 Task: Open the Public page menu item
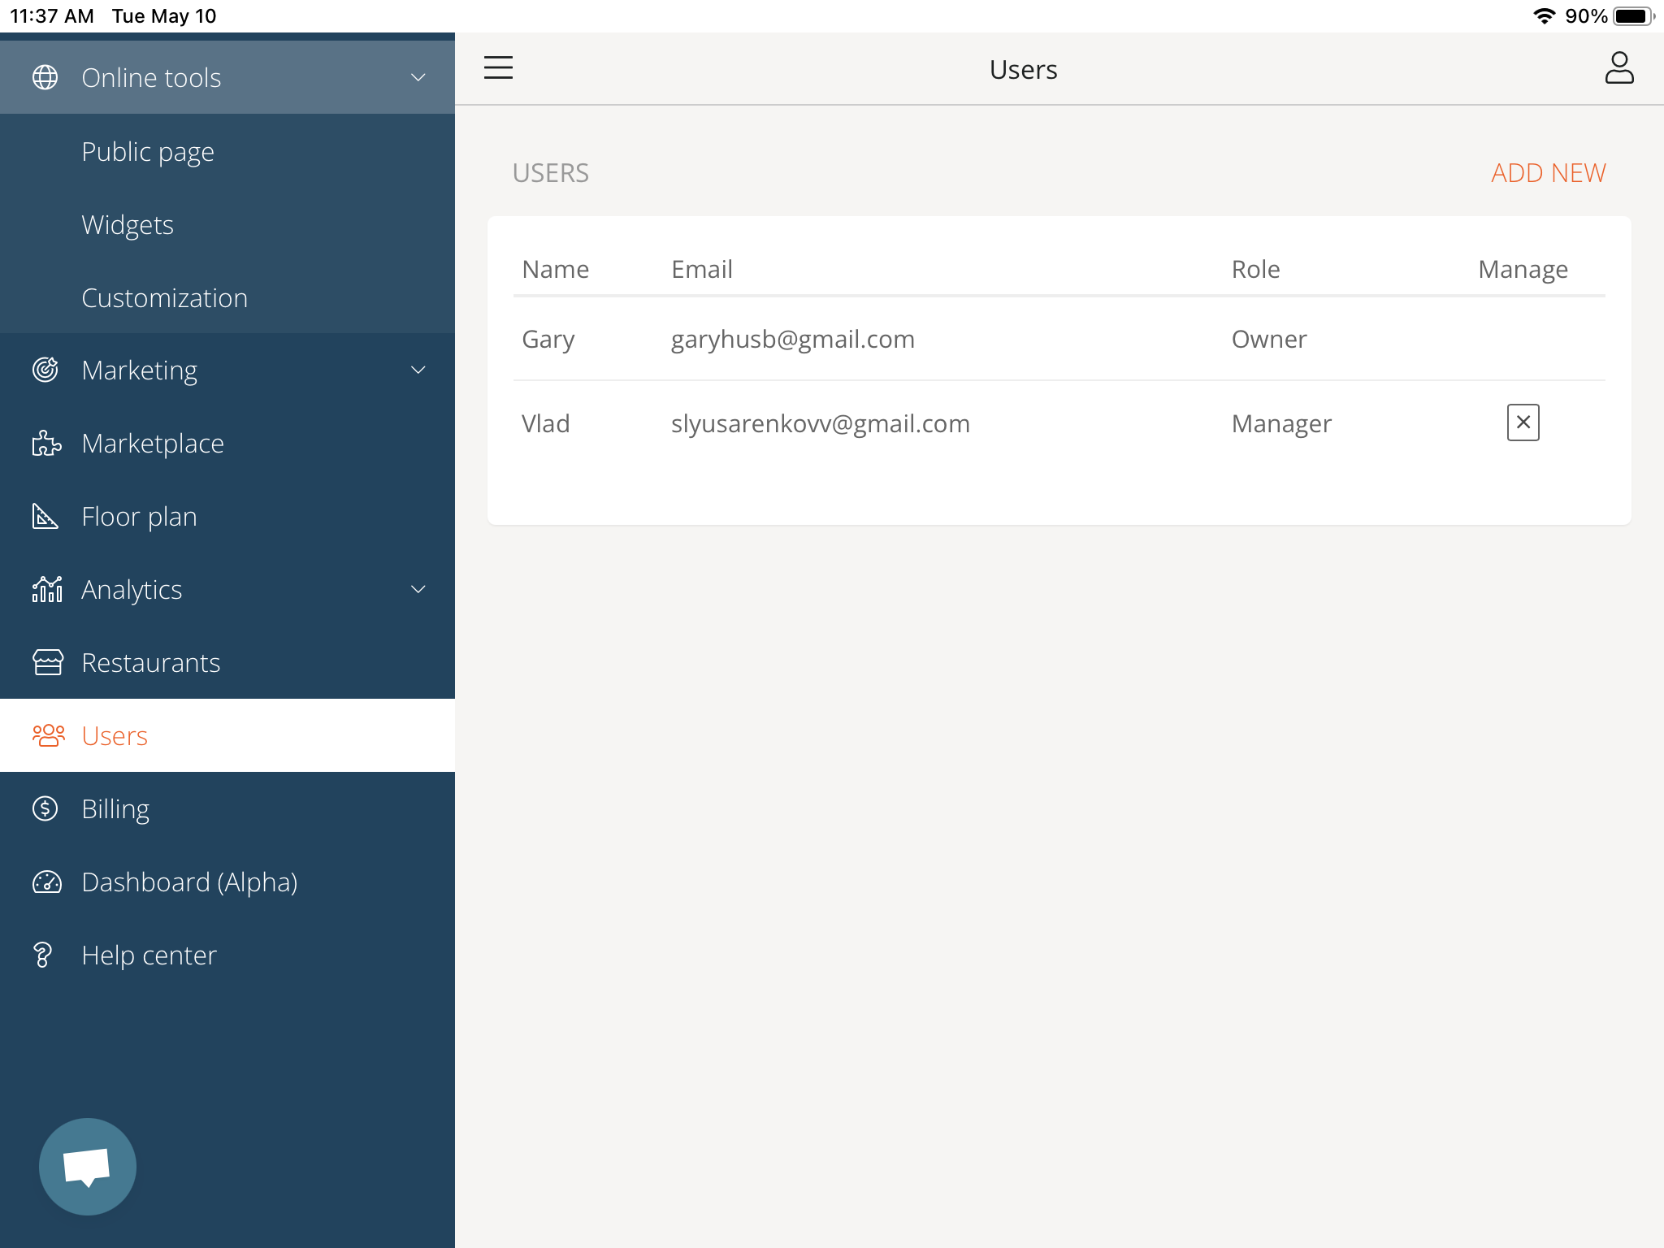(148, 151)
